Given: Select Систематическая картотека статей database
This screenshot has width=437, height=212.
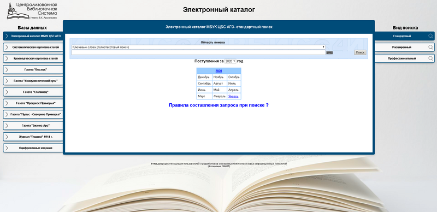Looking at the screenshot, I should point(33,47).
